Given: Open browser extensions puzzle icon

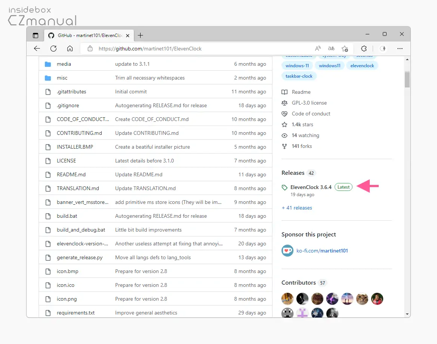Looking at the screenshot, I should pyautogui.click(x=364, y=49).
